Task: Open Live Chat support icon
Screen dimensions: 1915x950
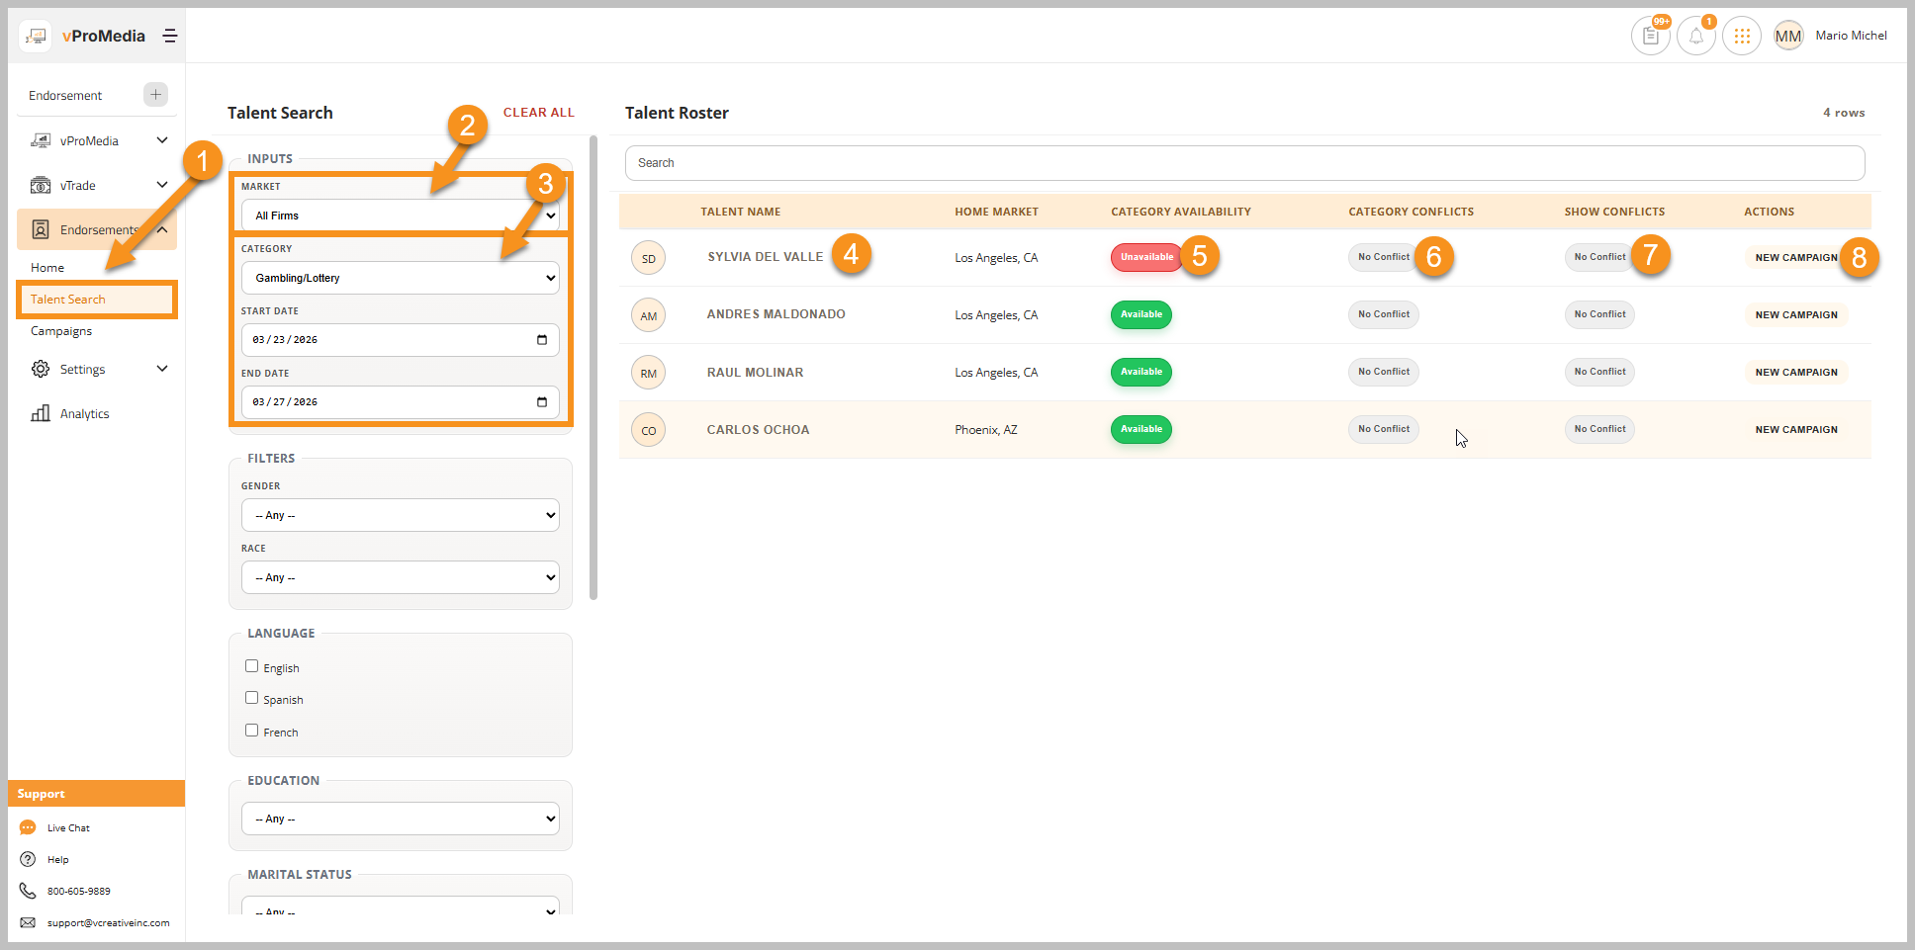Action: (x=28, y=827)
